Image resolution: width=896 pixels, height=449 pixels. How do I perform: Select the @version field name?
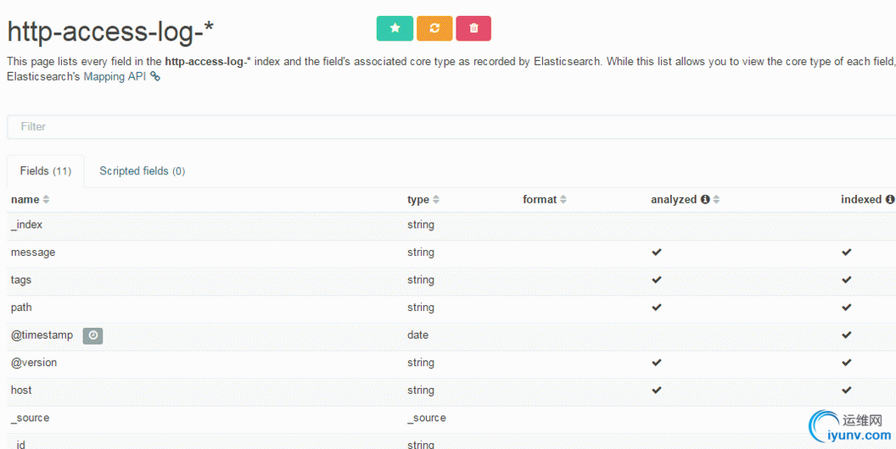point(34,363)
